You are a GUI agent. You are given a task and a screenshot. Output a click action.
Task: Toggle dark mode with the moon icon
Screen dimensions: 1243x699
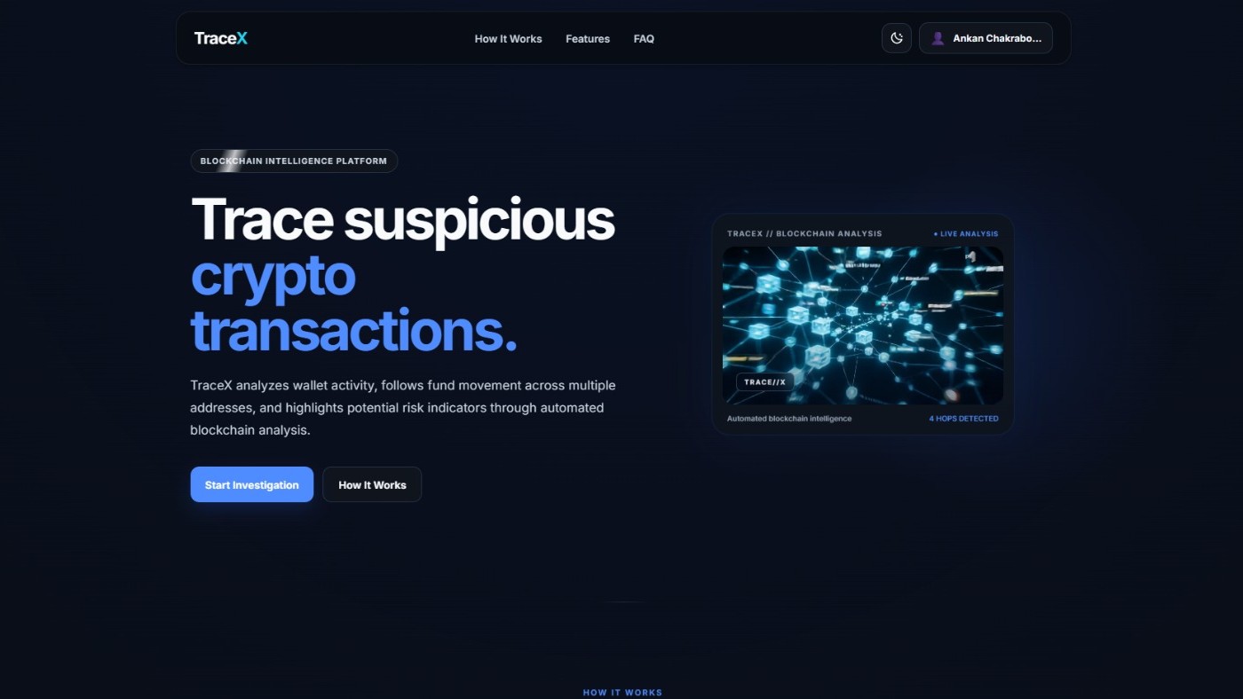click(x=897, y=38)
